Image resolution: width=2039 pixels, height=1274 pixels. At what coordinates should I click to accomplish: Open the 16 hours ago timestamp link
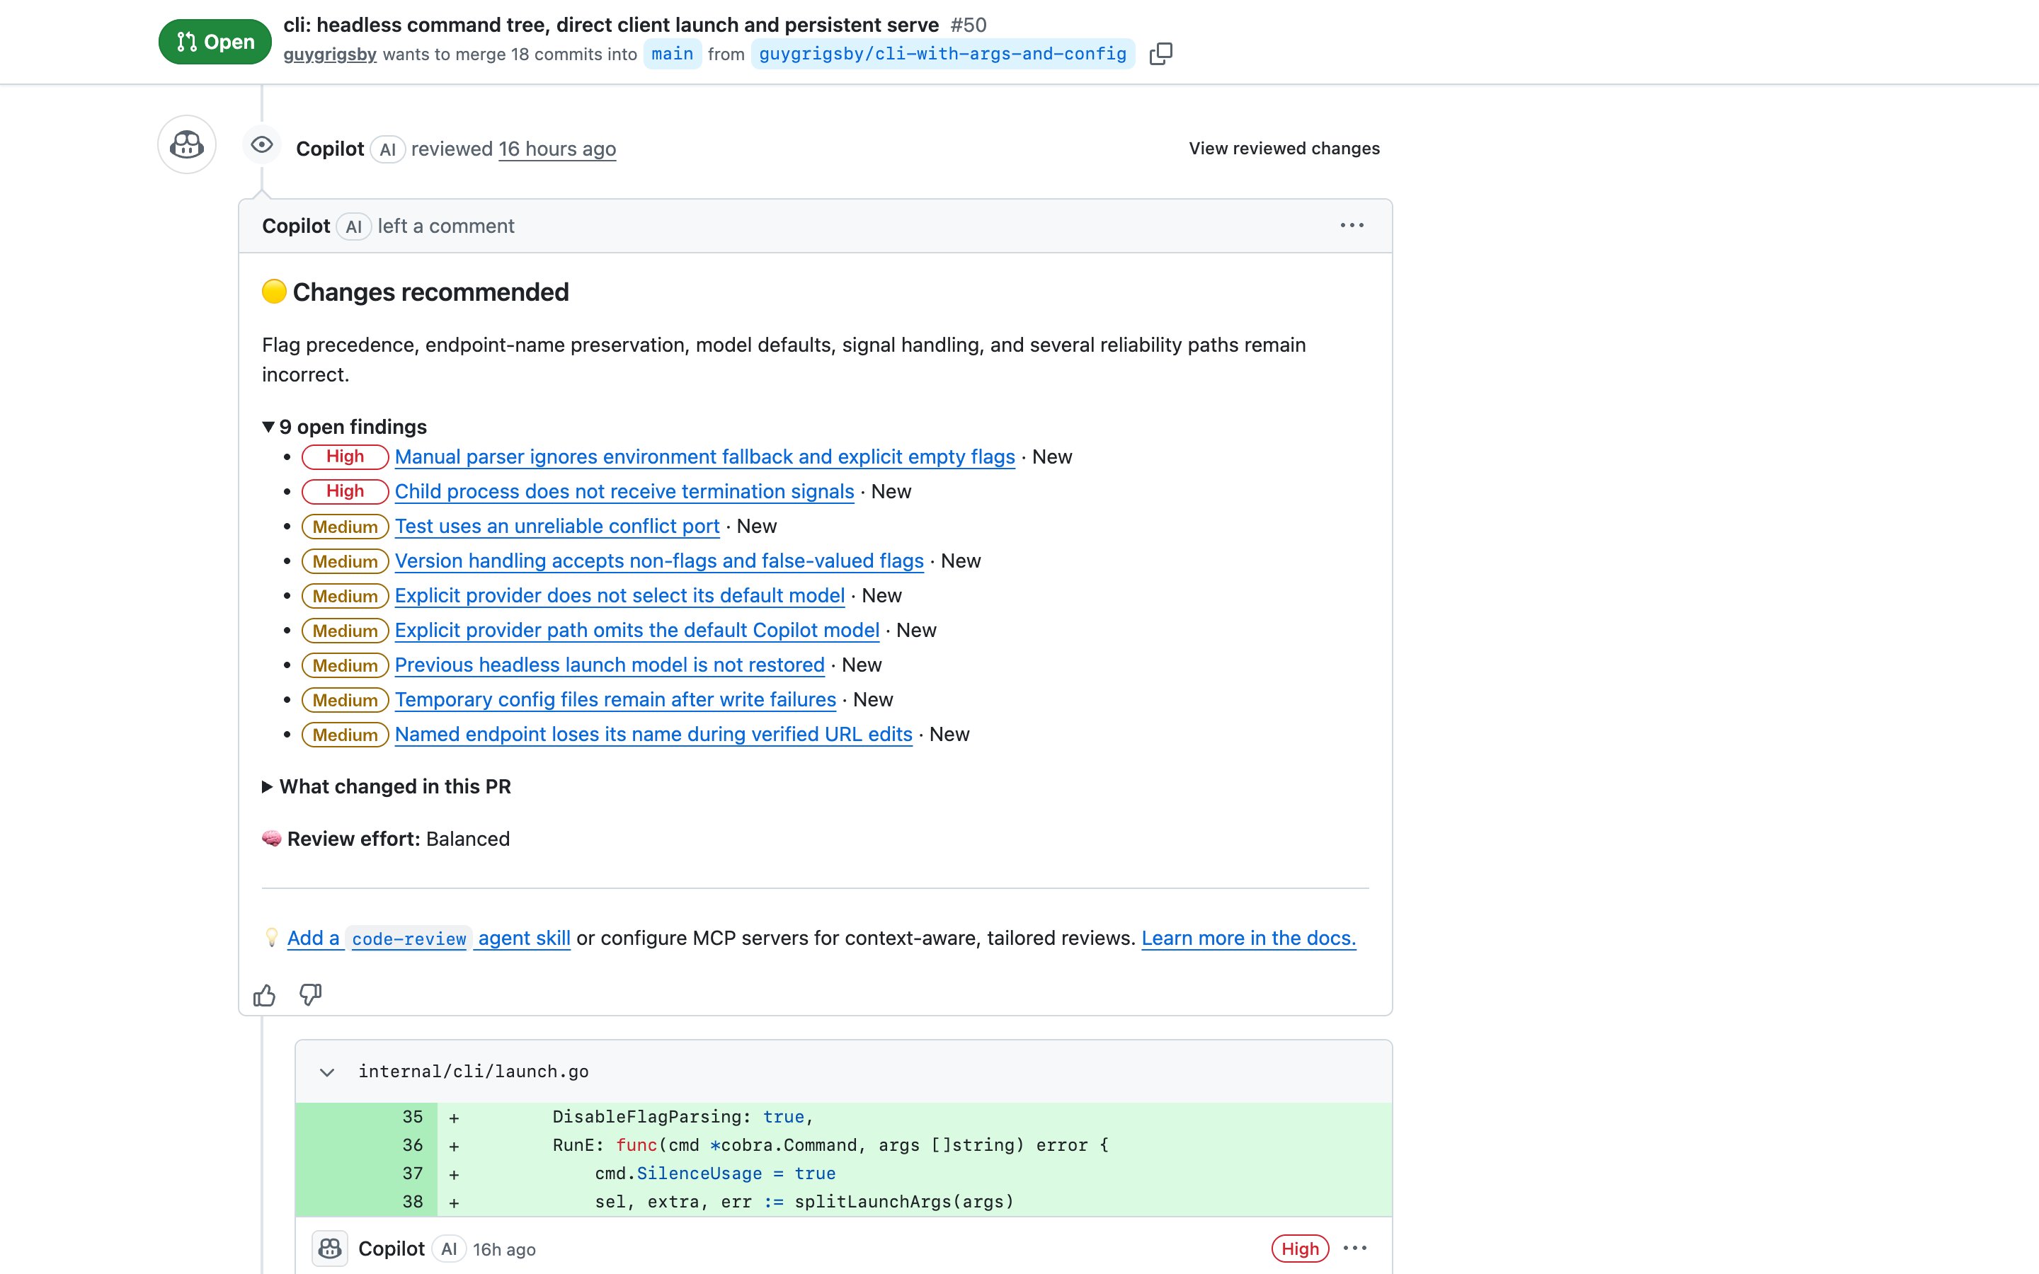557,149
